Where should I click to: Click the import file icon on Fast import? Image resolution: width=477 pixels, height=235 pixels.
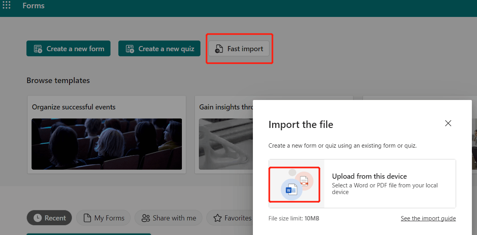point(219,49)
